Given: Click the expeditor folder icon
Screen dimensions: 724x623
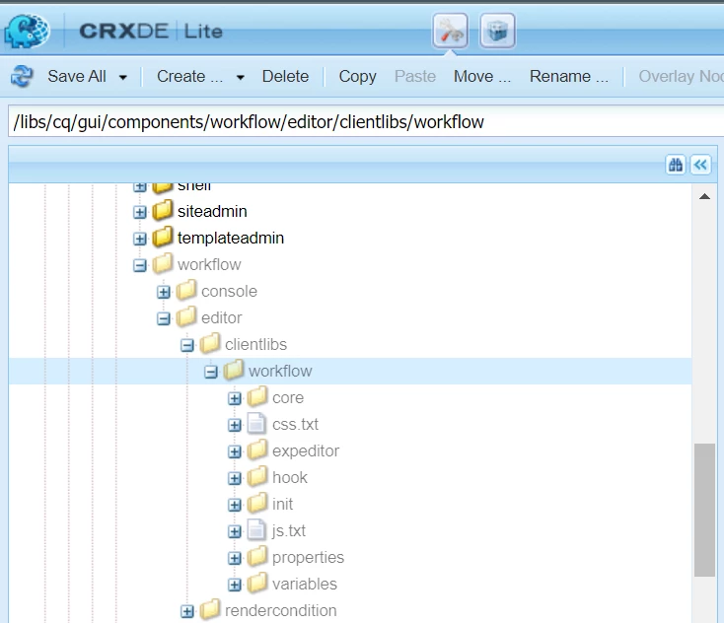Looking at the screenshot, I should [x=257, y=450].
